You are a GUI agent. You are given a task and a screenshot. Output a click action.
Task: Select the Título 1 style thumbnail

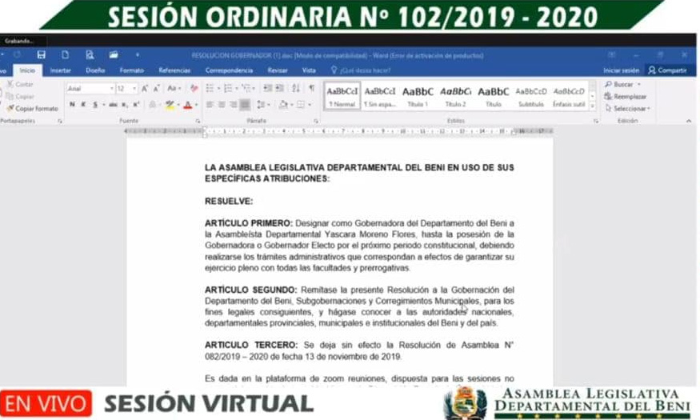point(418,96)
